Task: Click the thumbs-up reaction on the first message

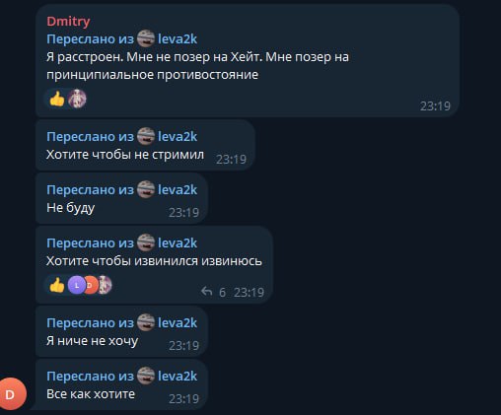Action: click(57, 99)
